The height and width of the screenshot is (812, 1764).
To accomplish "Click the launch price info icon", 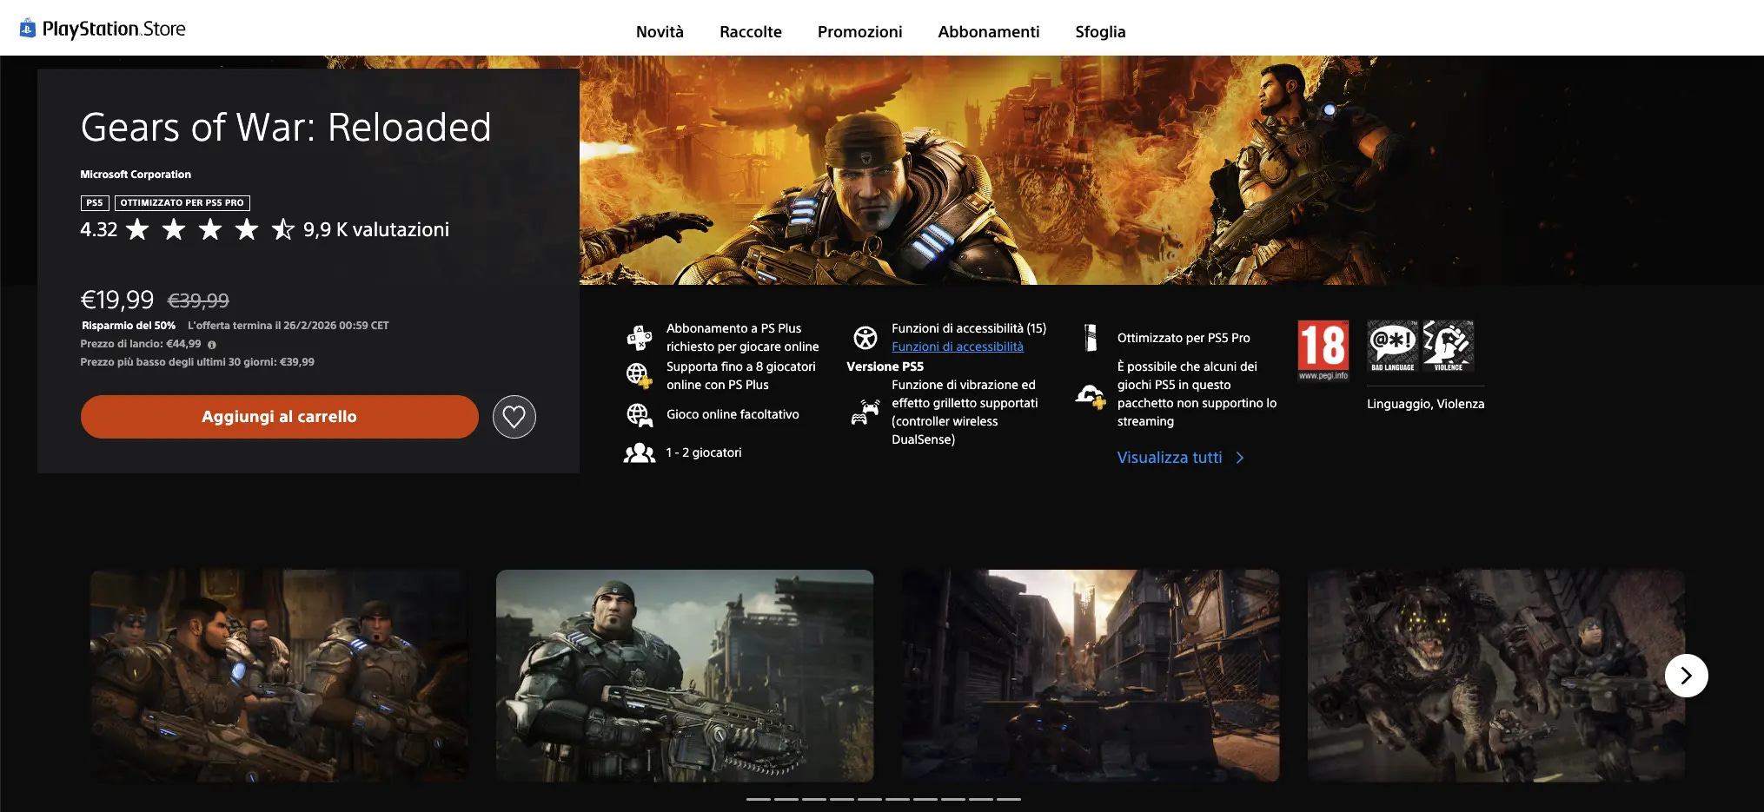I will [x=212, y=345].
